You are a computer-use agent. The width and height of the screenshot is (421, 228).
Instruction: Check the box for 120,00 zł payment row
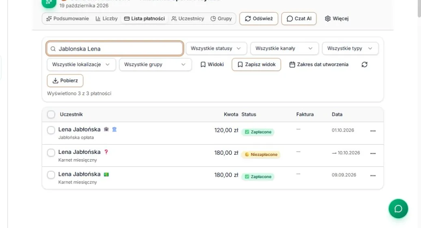(51, 130)
